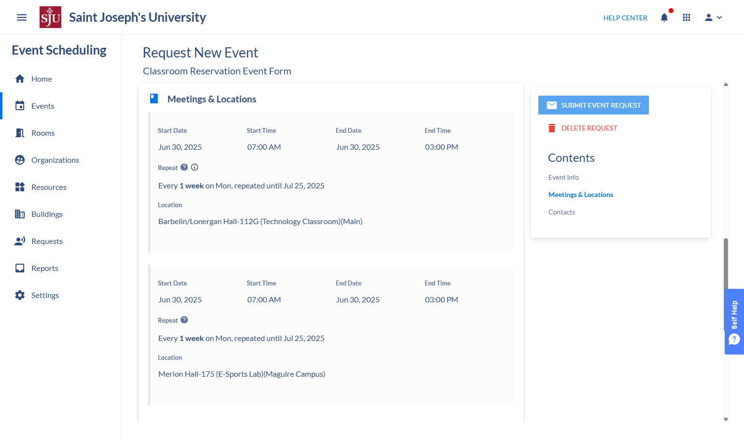The width and height of the screenshot is (744, 440).
Task: Click the first meeting's Repeat info icon
Action: [195, 167]
